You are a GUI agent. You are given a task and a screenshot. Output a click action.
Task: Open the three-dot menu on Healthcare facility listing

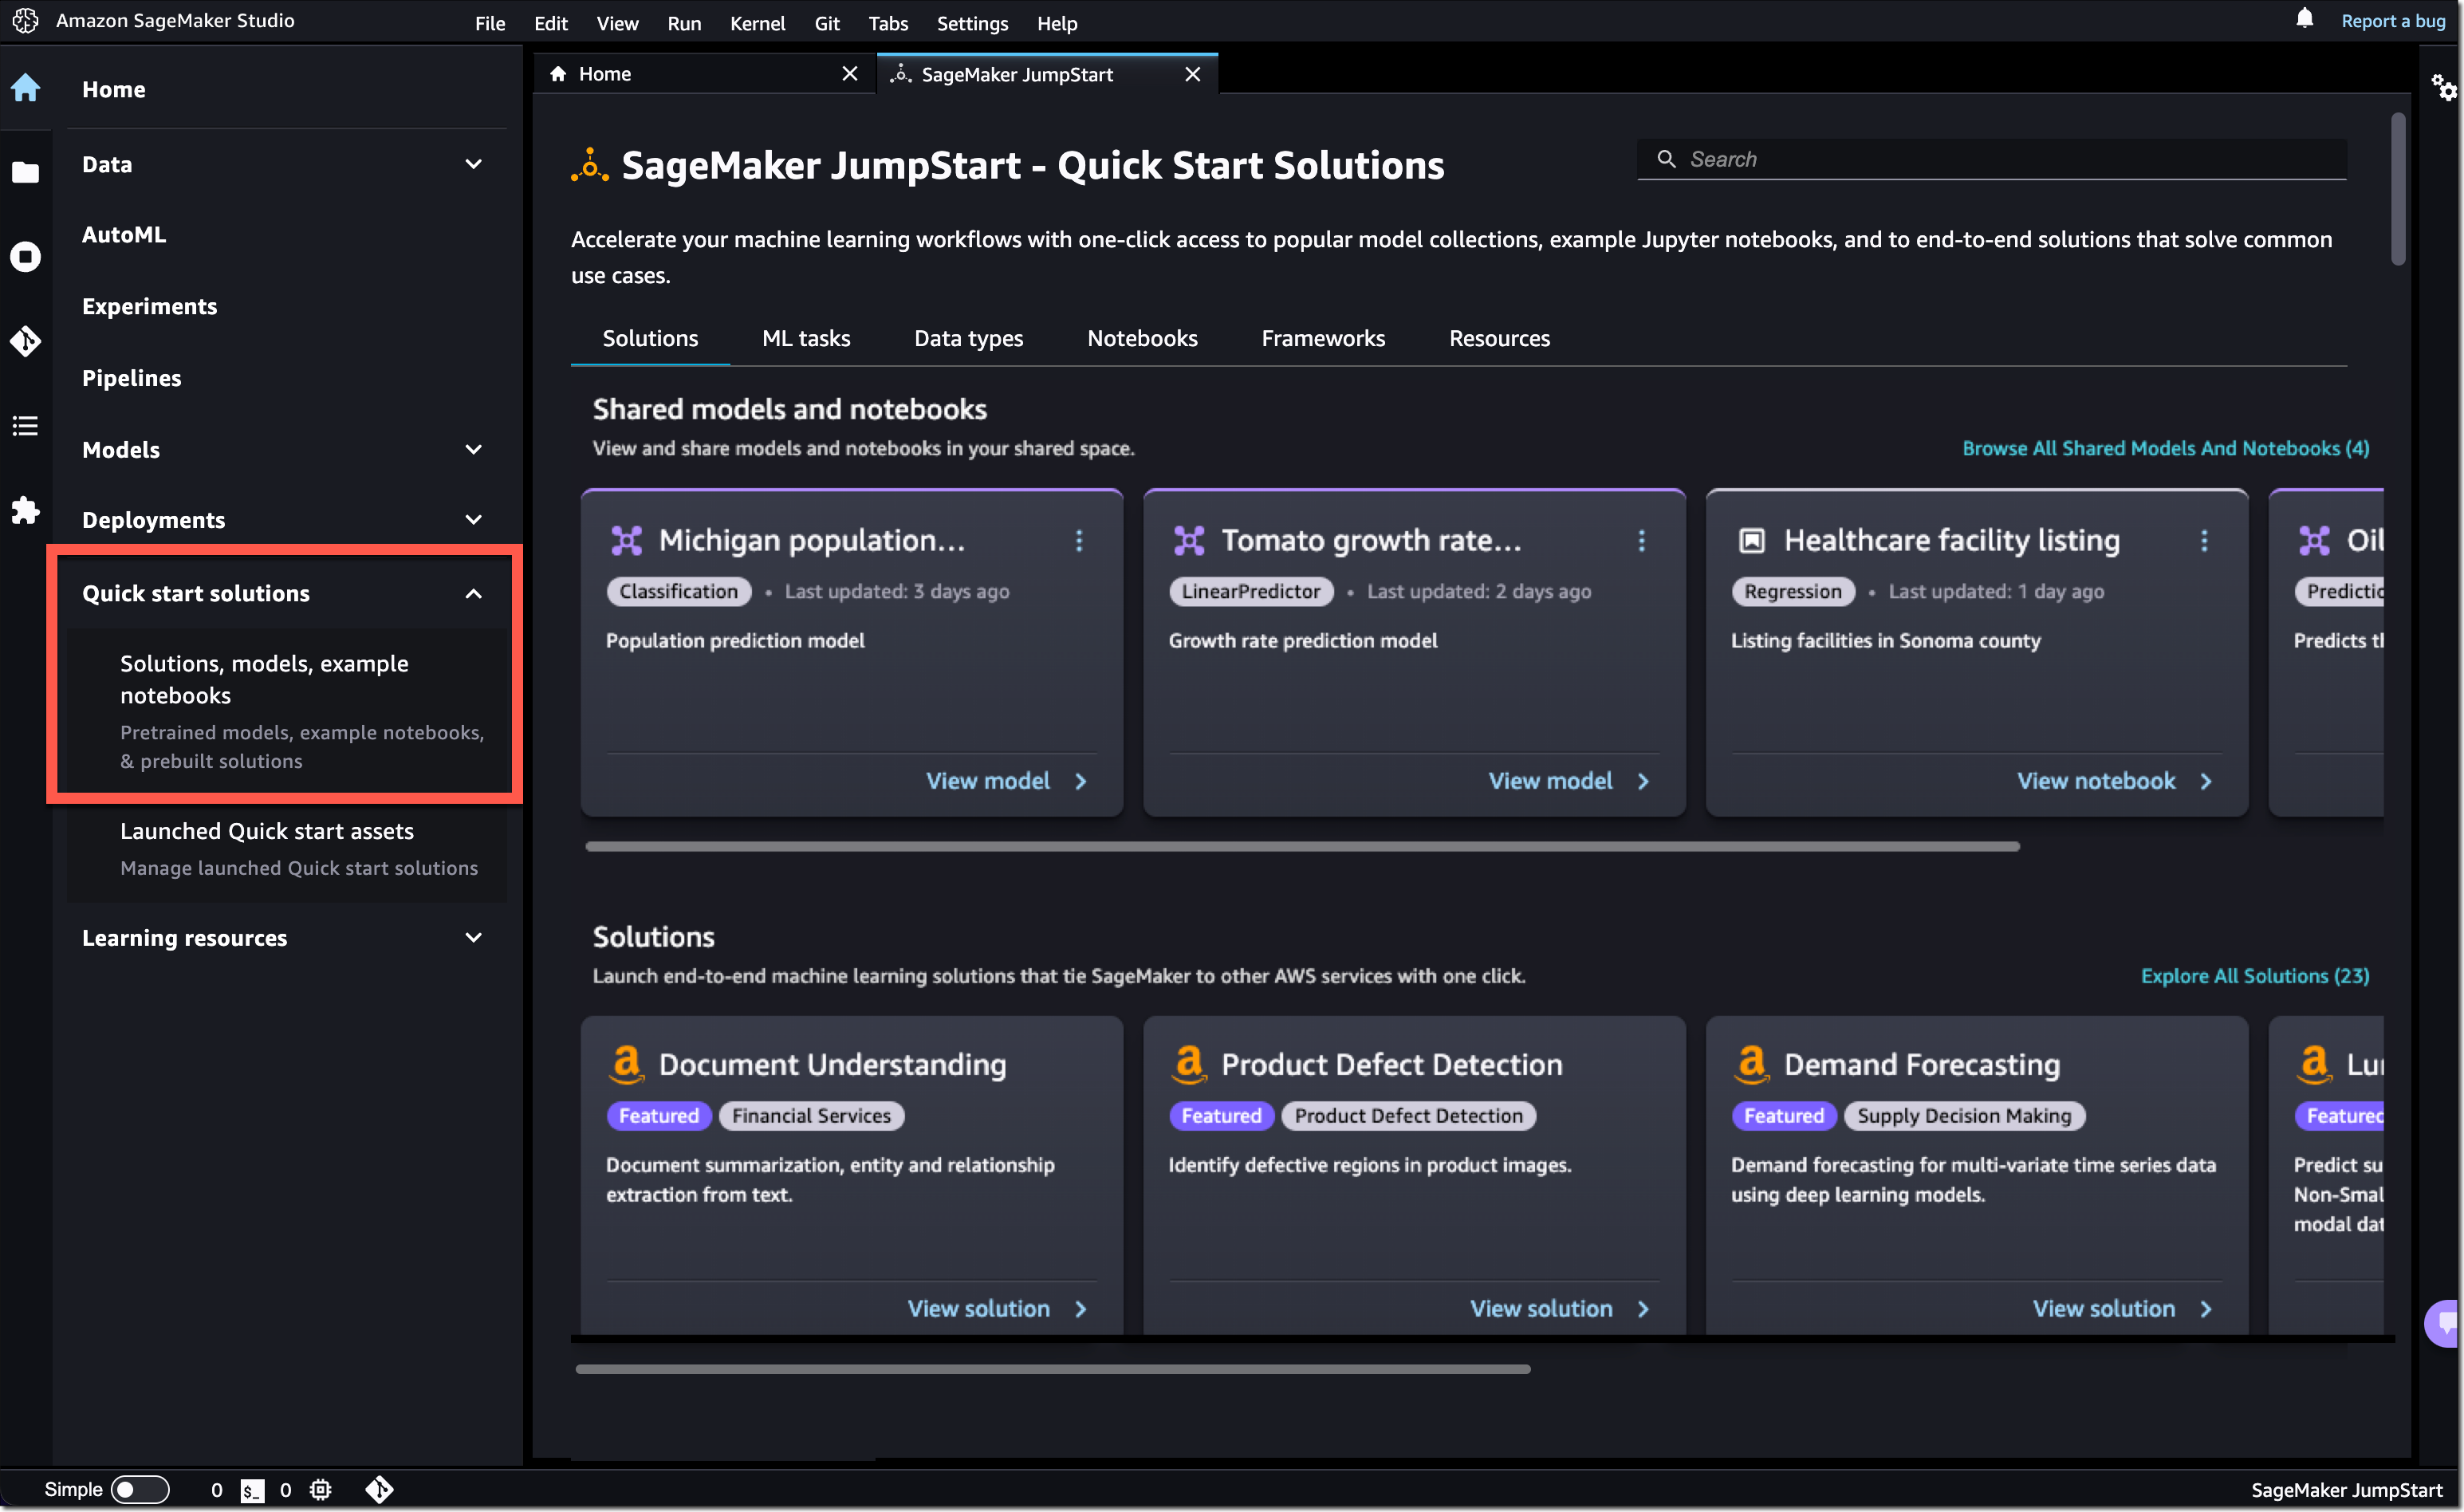pos(2205,541)
